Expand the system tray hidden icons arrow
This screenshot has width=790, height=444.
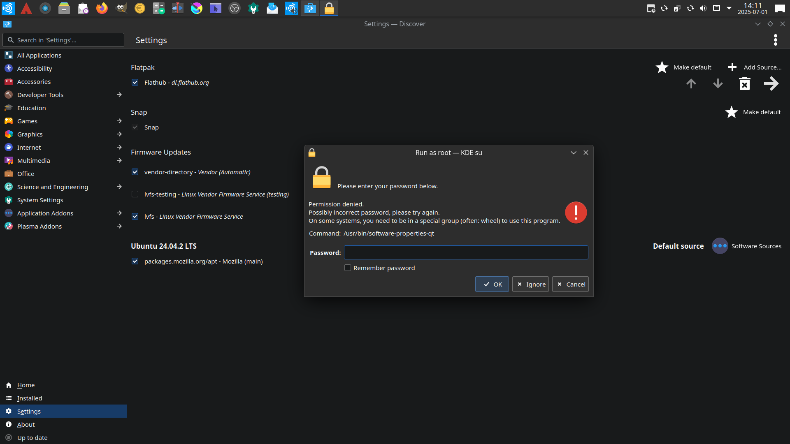(729, 8)
